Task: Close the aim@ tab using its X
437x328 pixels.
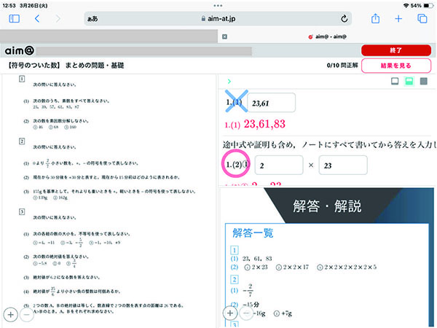Action: click(224, 36)
